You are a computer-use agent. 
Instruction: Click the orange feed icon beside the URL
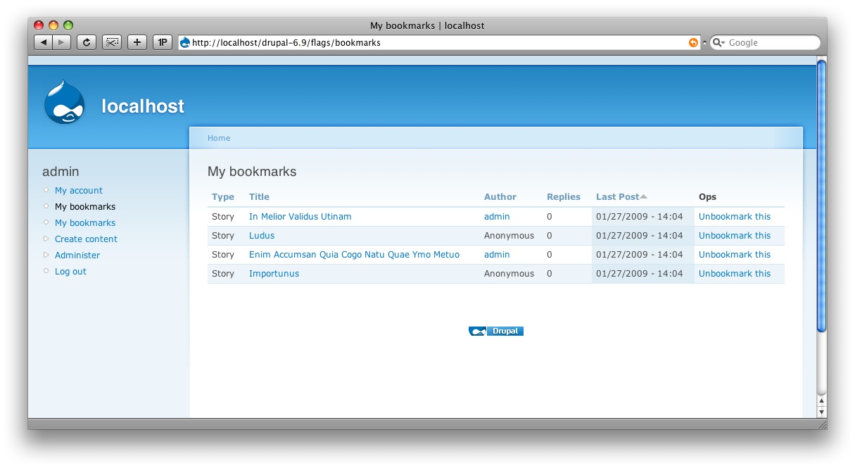pyautogui.click(x=693, y=42)
